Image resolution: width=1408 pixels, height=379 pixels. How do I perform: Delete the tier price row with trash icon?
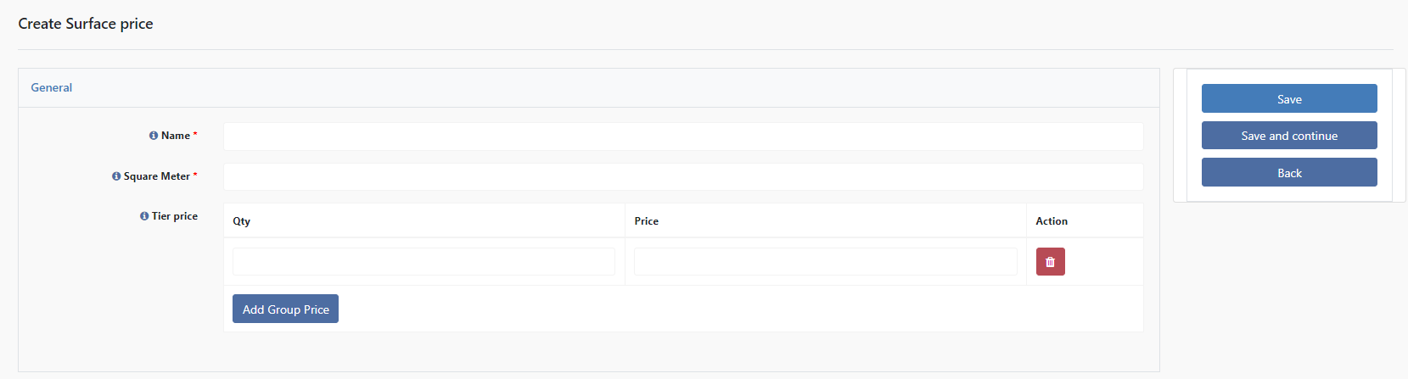pyautogui.click(x=1050, y=262)
